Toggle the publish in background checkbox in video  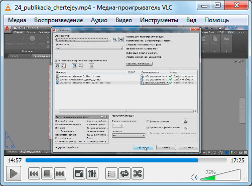[x=148, y=128]
